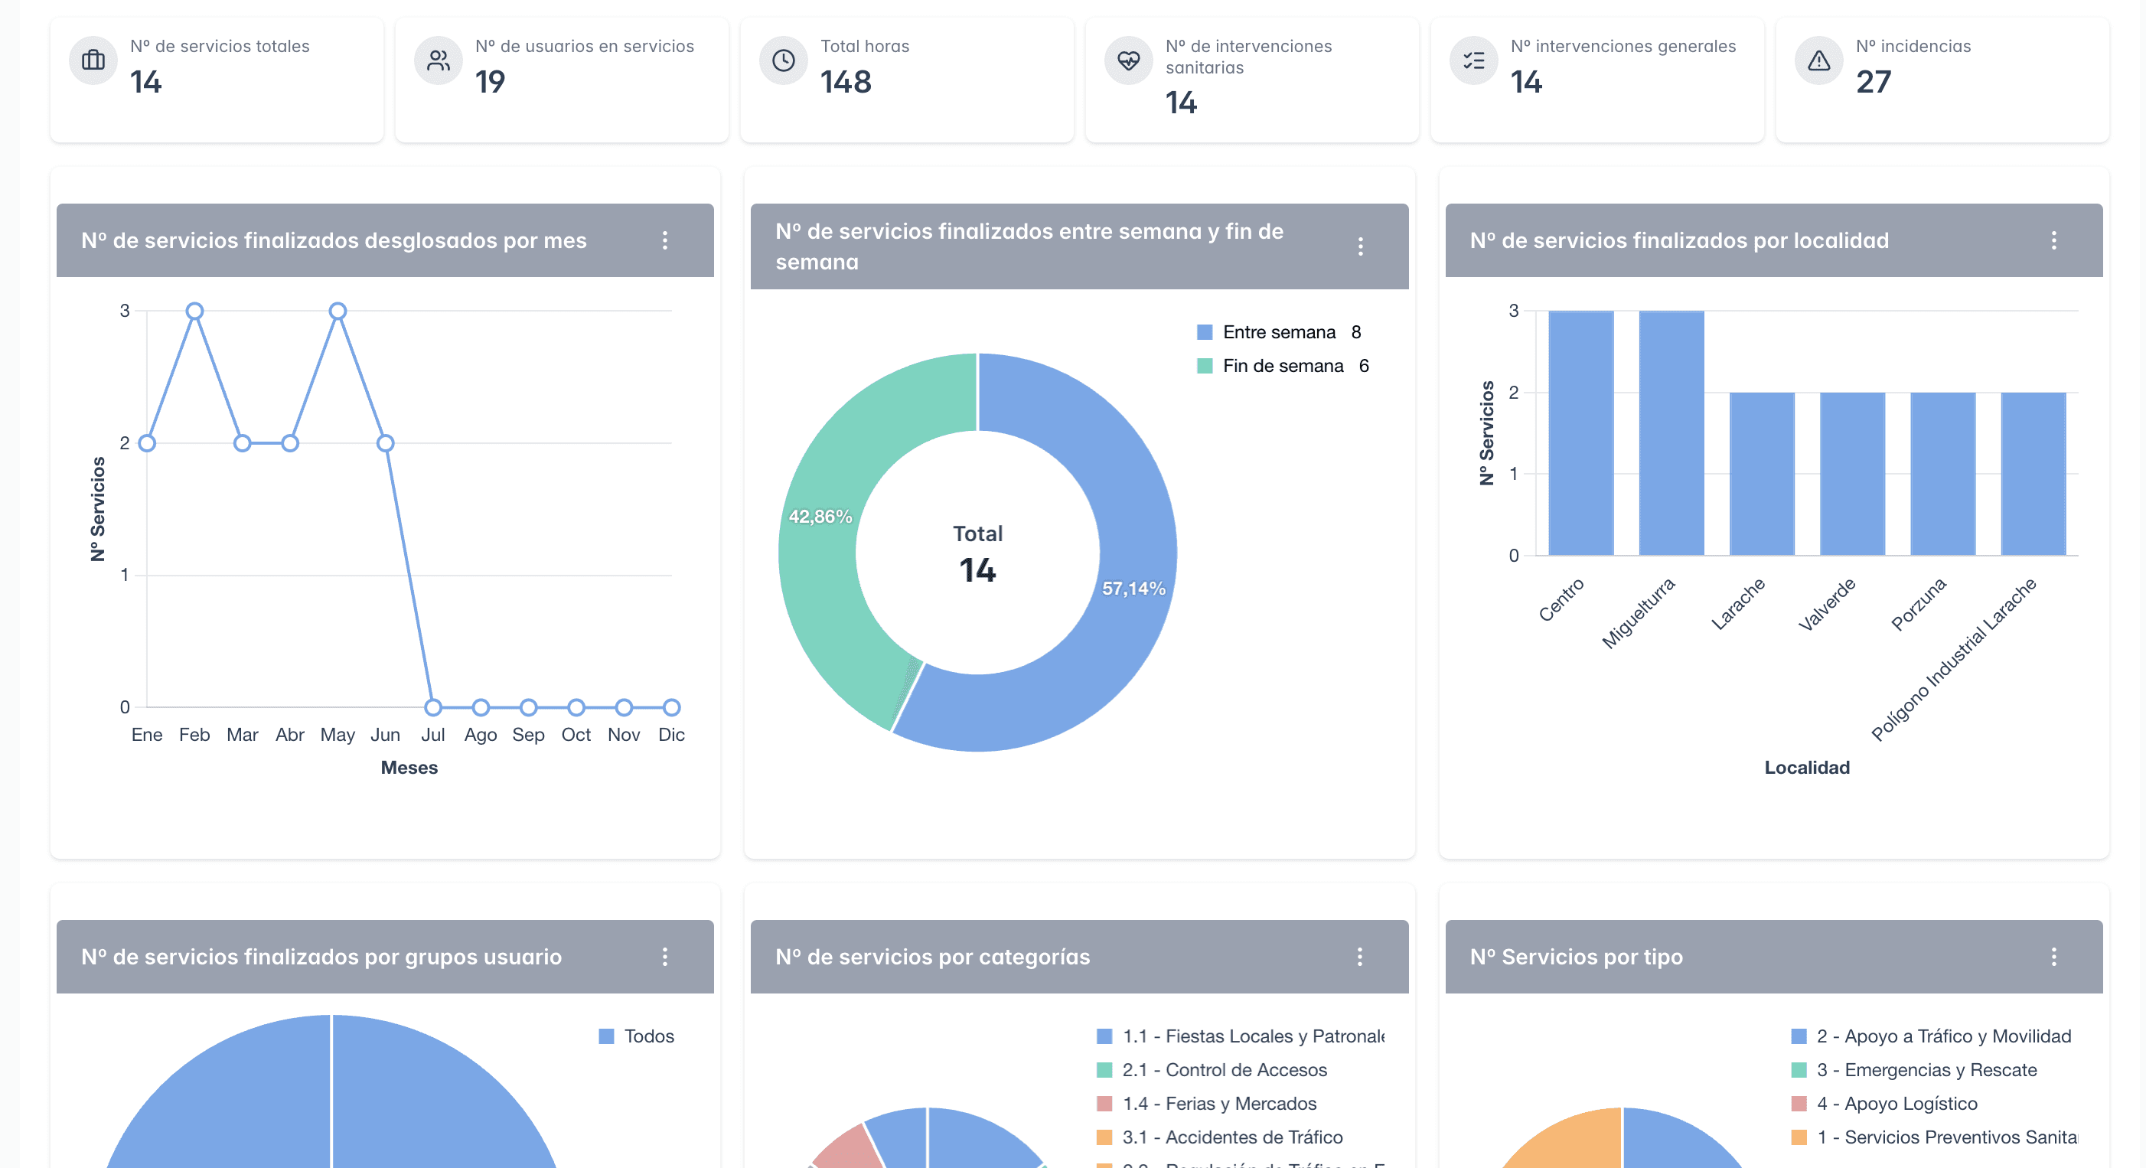Toggle the Fin de semana legend series
This screenshot has width=2146, height=1168.
pyautogui.click(x=1283, y=366)
